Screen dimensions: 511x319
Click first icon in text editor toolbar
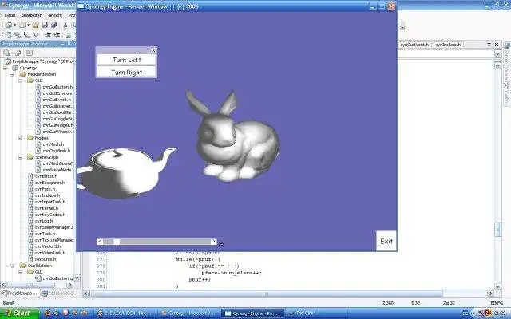(x=9, y=35)
